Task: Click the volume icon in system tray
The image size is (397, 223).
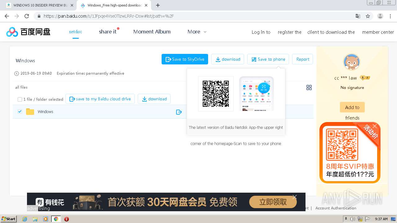Action: click(x=353, y=219)
